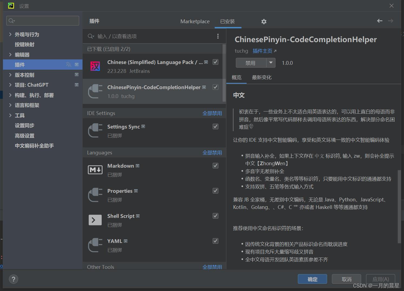Click external link arrow beside 插件主页
This screenshot has width=404, height=291.
pyautogui.click(x=275, y=51)
